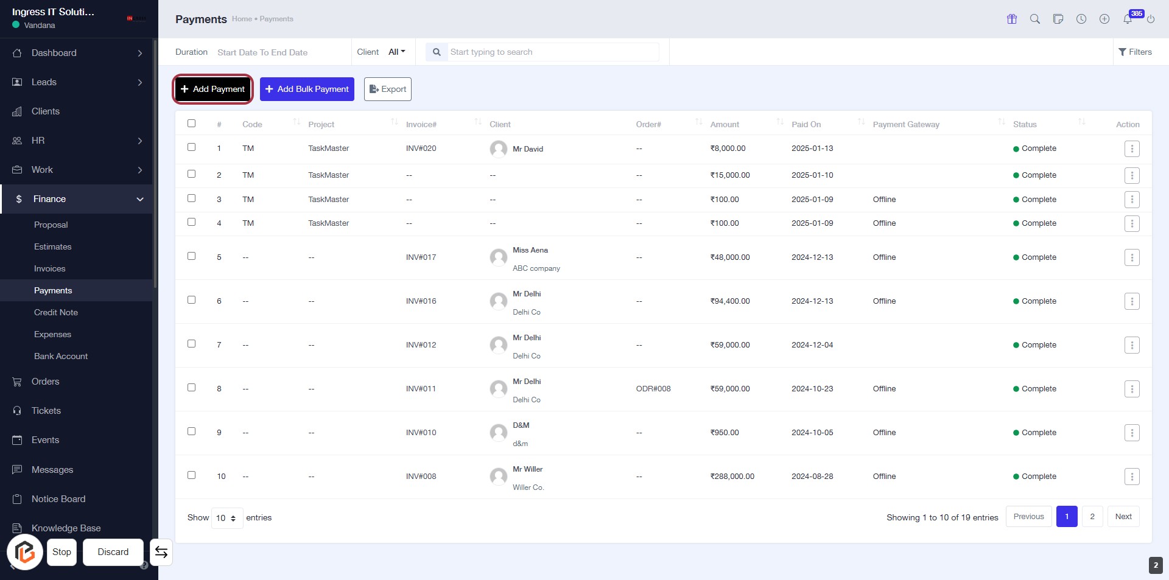
Task: Expand the Dashboard sidebar menu
Action: (x=78, y=53)
